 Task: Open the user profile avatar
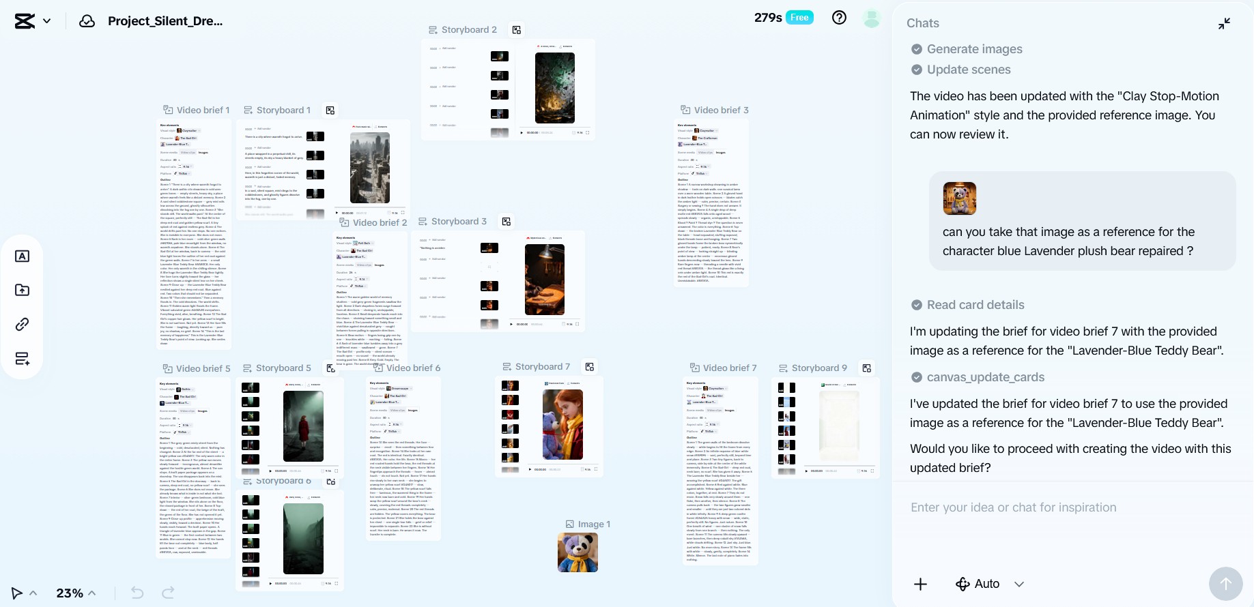tap(871, 18)
